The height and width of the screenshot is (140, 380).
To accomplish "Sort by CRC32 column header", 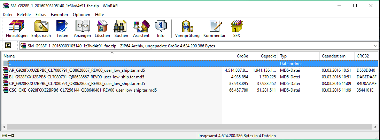I will click(x=366, y=56).
